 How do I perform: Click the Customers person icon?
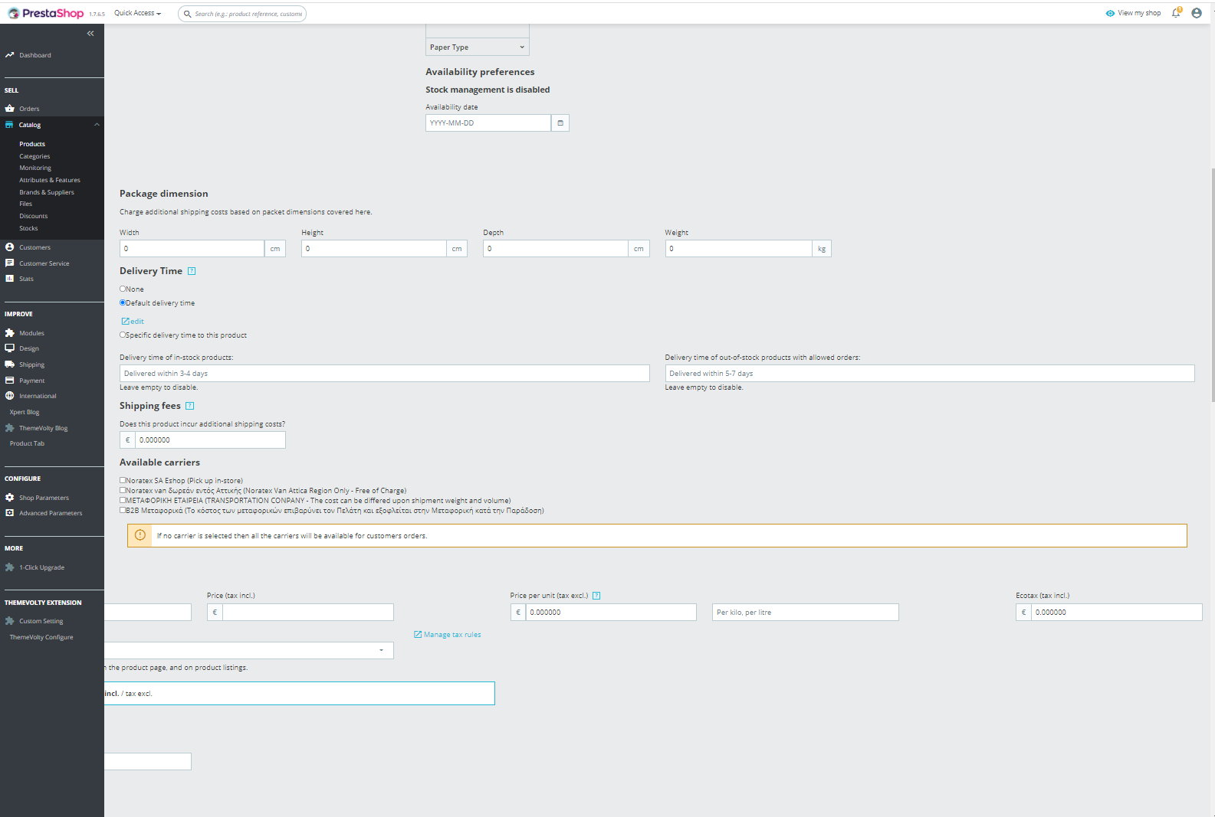[x=10, y=247]
